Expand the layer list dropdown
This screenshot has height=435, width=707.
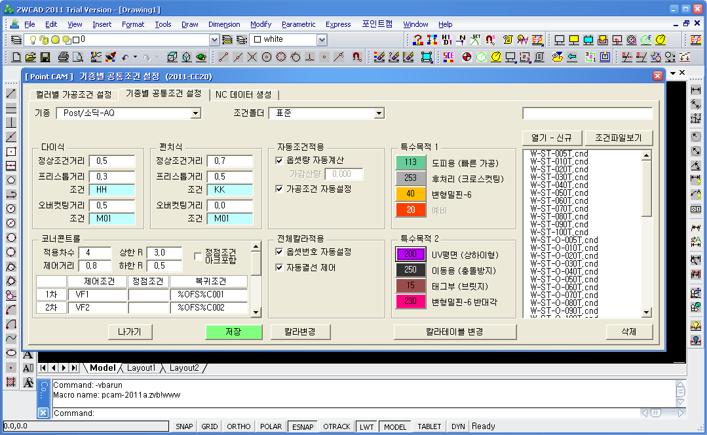[215, 40]
